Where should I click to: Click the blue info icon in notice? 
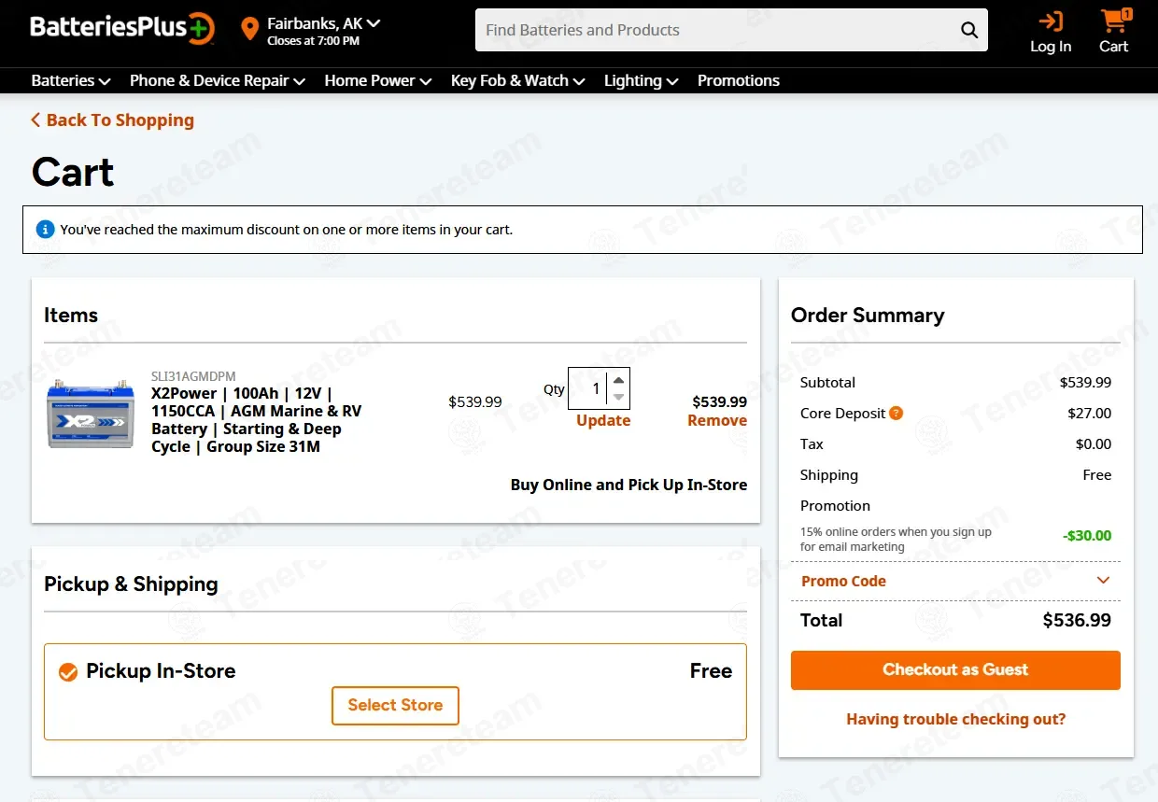[x=45, y=229]
